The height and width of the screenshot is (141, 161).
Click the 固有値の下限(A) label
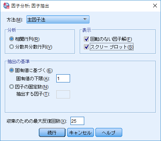point(33,79)
